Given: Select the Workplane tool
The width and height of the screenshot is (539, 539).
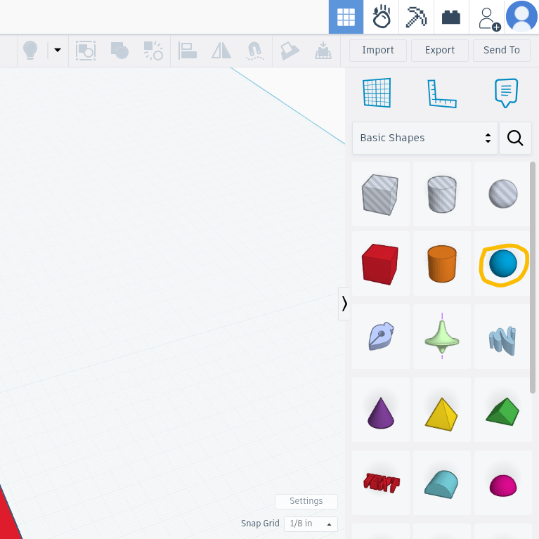Looking at the screenshot, I should pyautogui.click(x=377, y=93).
